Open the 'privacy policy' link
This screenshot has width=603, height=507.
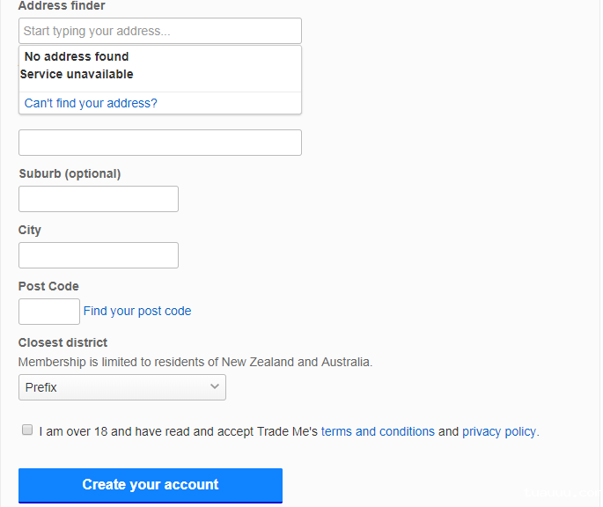pos(499,431)
